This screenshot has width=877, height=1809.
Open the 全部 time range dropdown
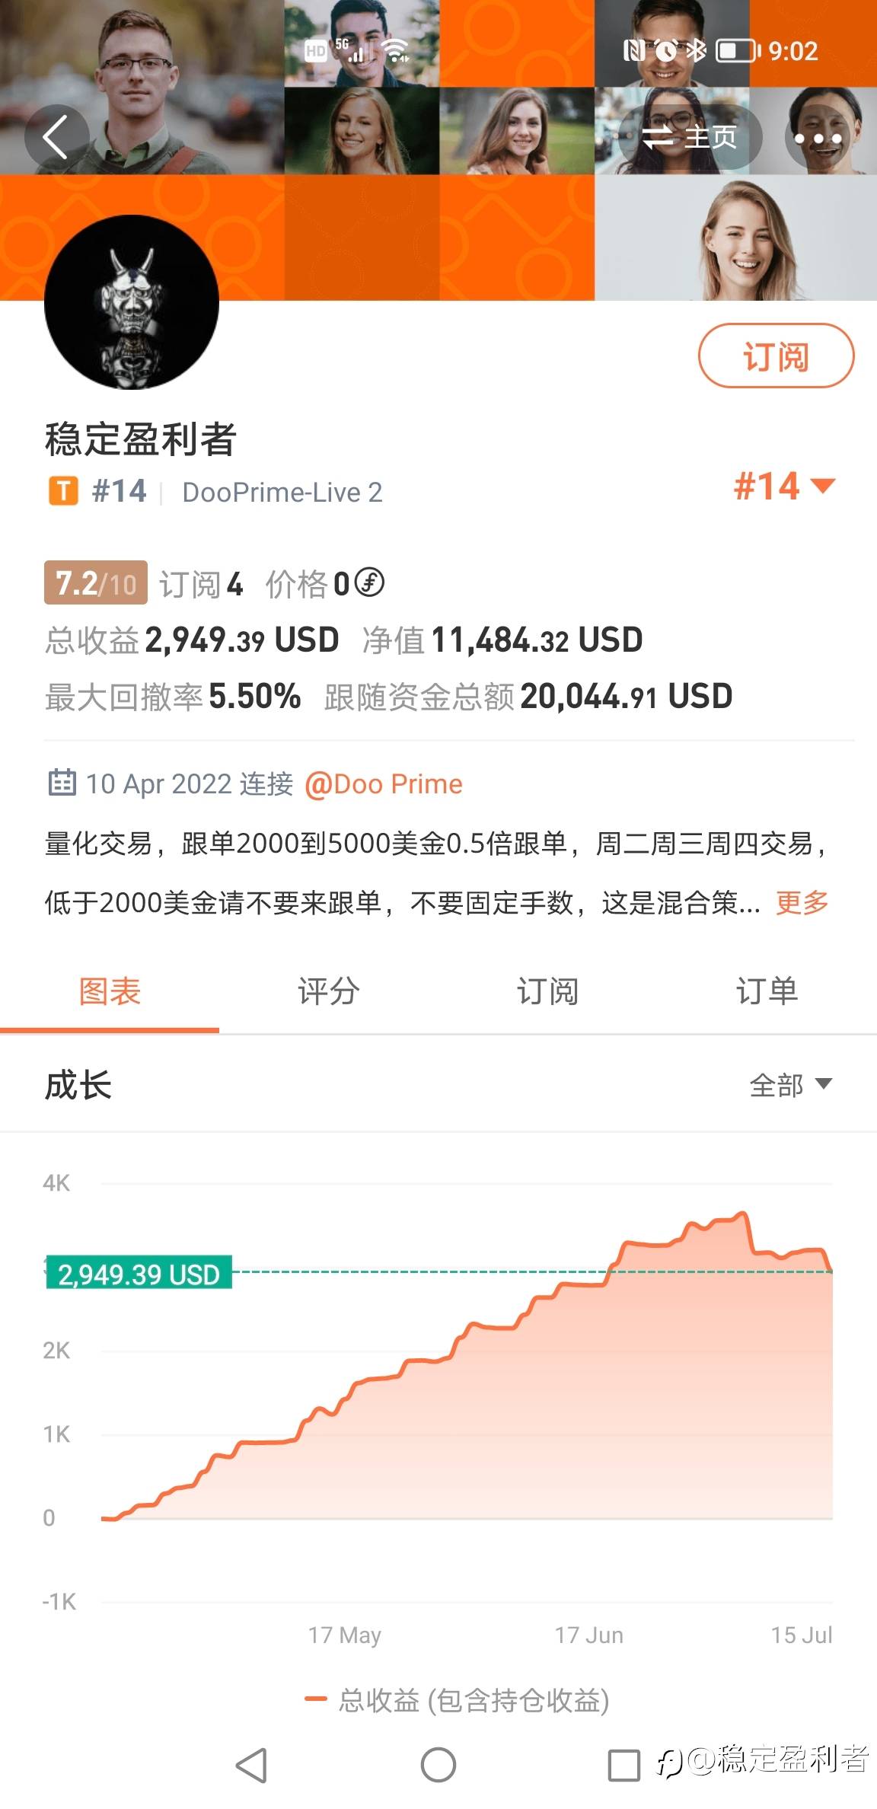click(x=790, y=1084)
